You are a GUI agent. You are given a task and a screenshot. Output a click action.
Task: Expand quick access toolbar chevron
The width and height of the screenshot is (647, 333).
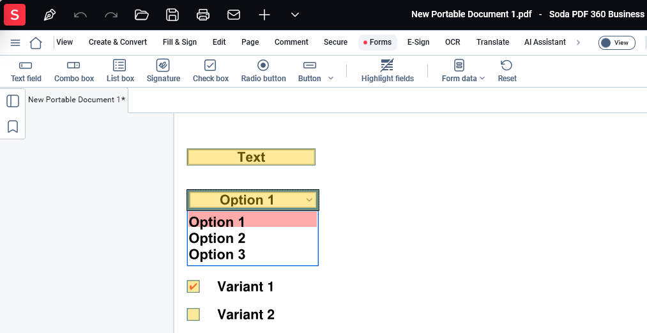[294, 15]
